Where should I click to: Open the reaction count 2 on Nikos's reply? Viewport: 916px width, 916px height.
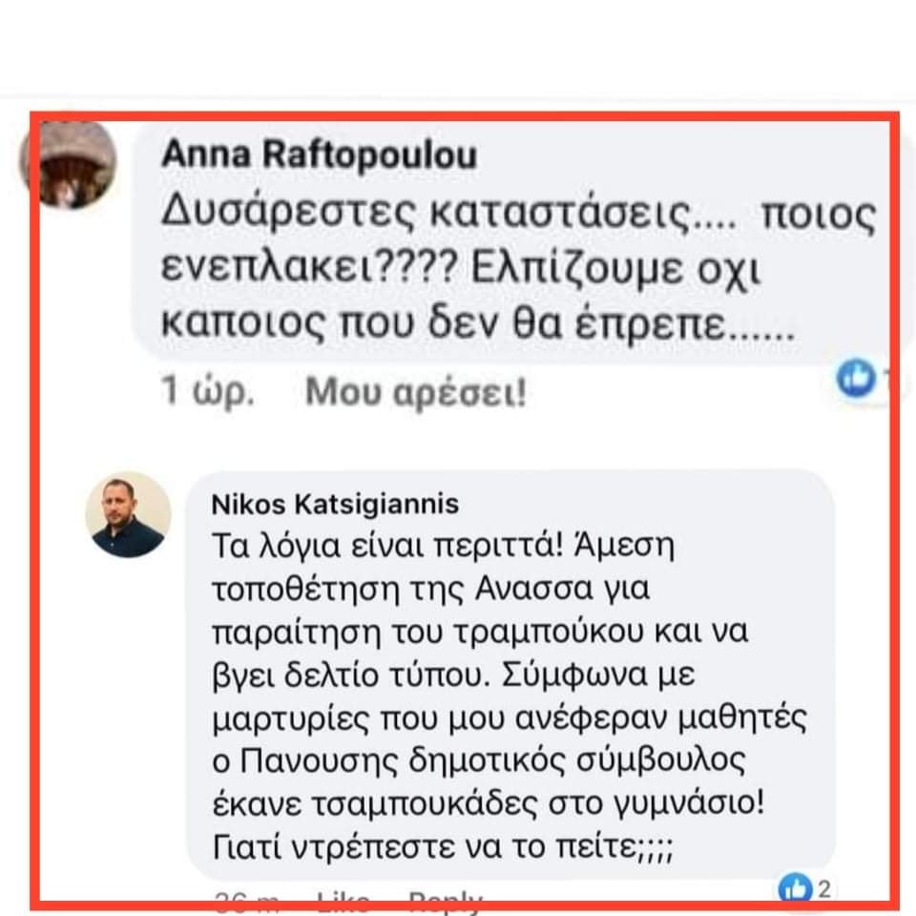coord(823,889)
